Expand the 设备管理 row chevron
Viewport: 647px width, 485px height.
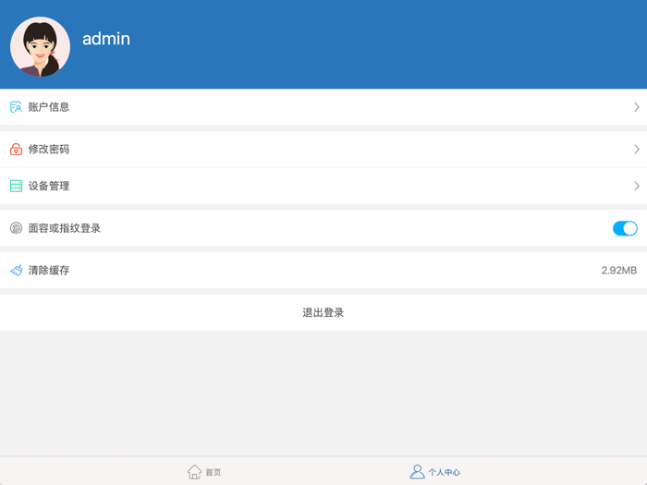[x=637, y=186]
